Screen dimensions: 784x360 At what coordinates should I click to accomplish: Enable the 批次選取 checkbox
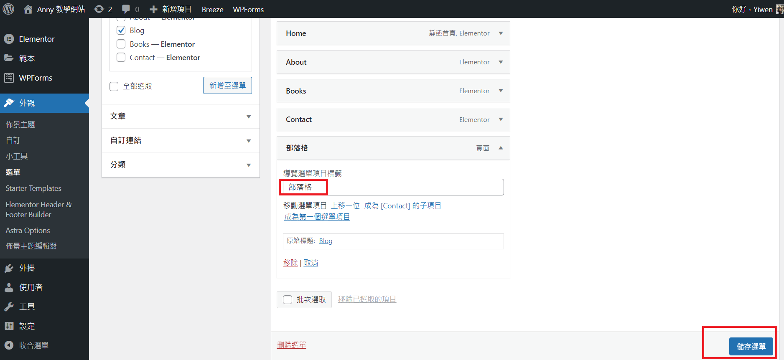tap(288, 299)
